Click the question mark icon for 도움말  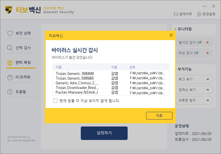[10, 92]
